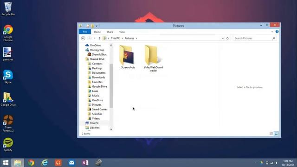This screenshot has height=167, width=297.
Task: Select the VideoWebDownloader folder
Action: pos(153,58)
